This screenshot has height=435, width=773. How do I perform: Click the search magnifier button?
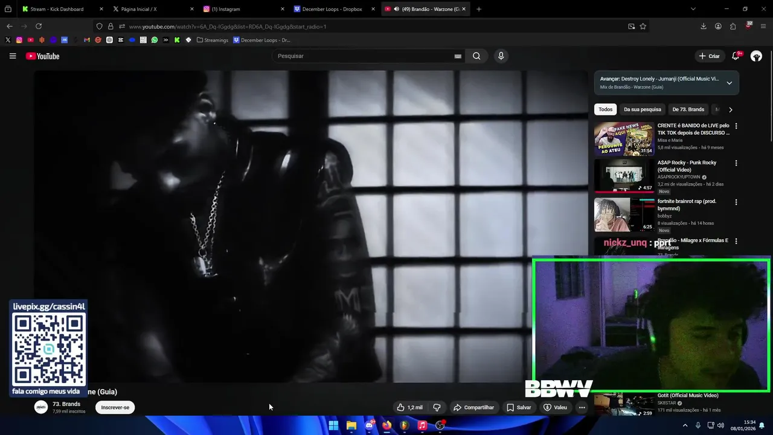point(476,56)
